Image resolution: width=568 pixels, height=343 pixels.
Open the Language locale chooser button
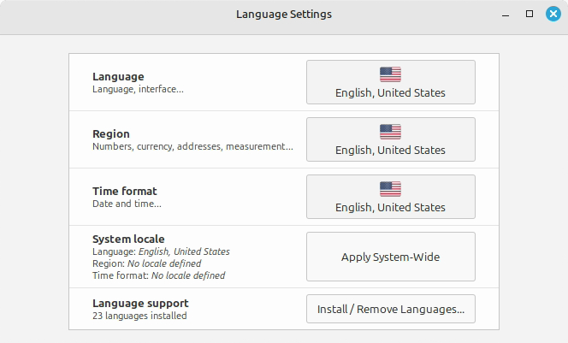pos(390,82)
